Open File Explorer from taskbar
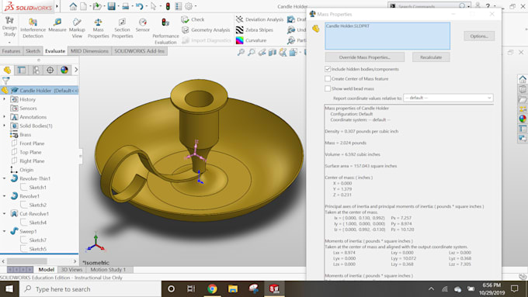 tap(233, 288)
